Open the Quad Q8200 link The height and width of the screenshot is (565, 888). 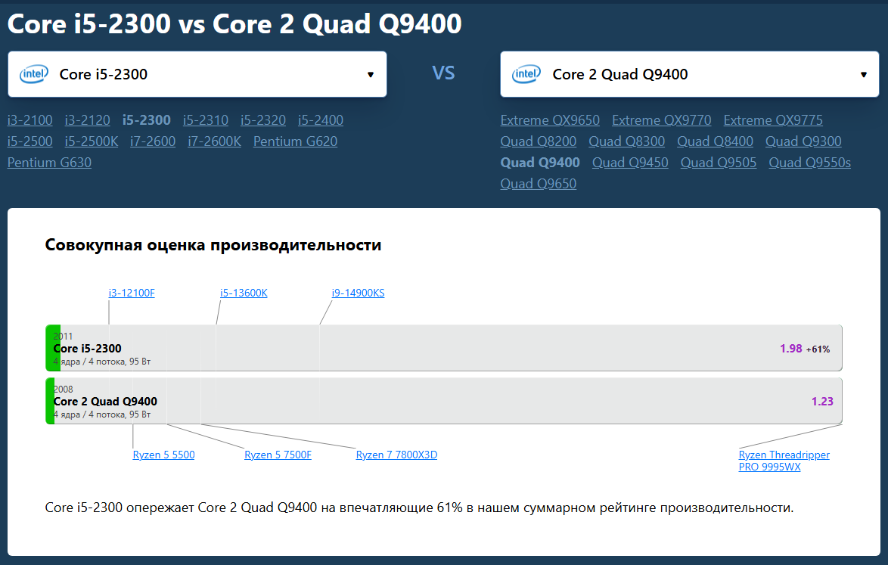pyautogui.click(x=539, y=141)
